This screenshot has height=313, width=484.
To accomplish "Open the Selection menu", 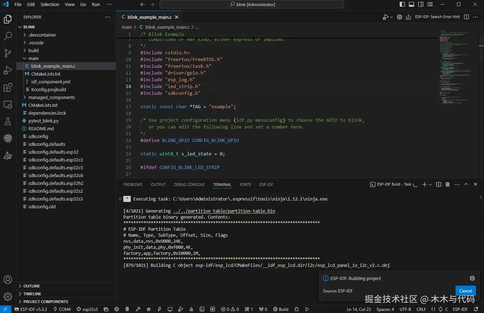I will click(50, 5).
